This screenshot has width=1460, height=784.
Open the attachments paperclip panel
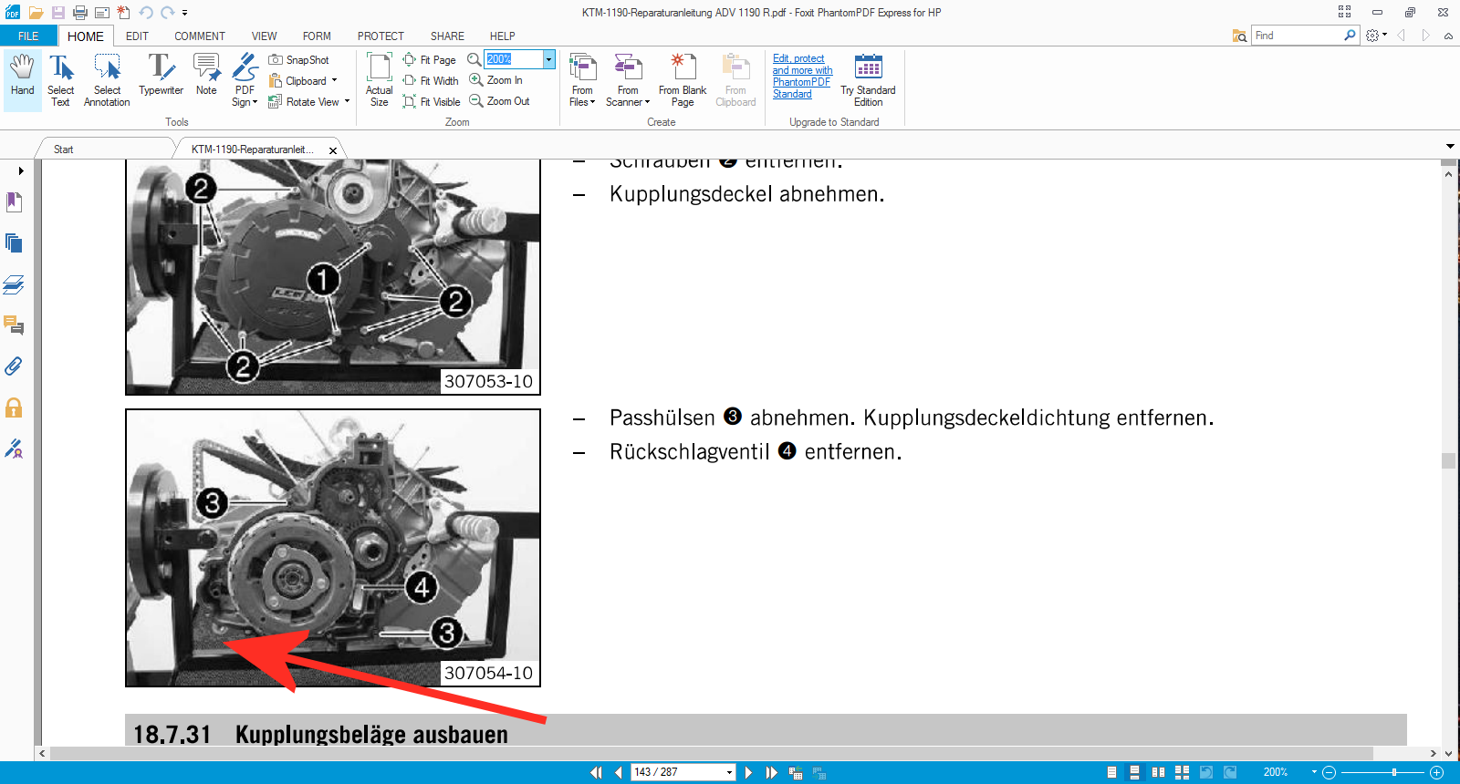click(x=14, y=366)
